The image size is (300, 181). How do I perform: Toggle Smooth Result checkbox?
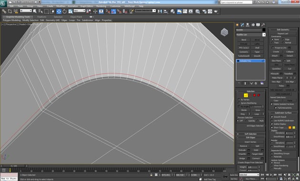(272, 117)
